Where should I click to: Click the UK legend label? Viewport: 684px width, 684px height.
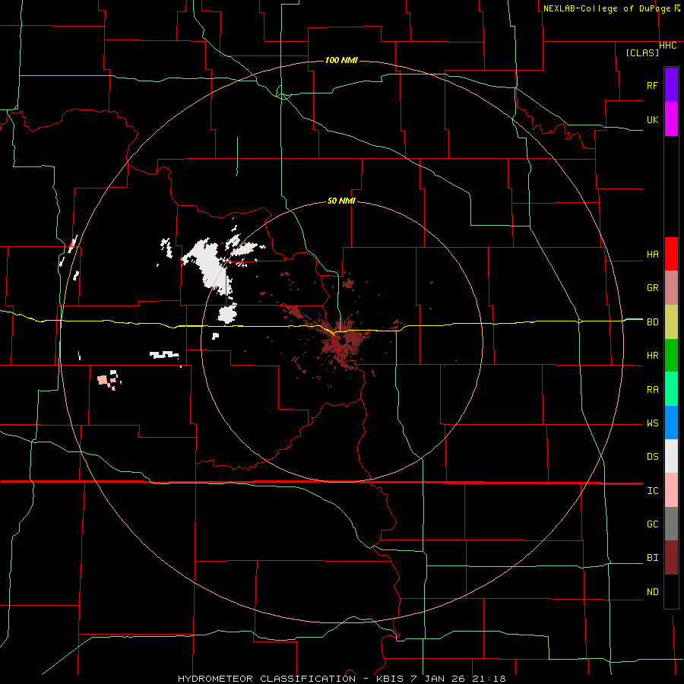tap(653, 119)
